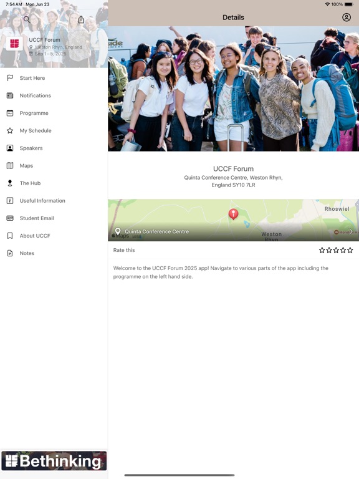Image resolution: width=359 pixels, height=479 pixels.
Task: Rate one star
Action: [x=322, y=250]
